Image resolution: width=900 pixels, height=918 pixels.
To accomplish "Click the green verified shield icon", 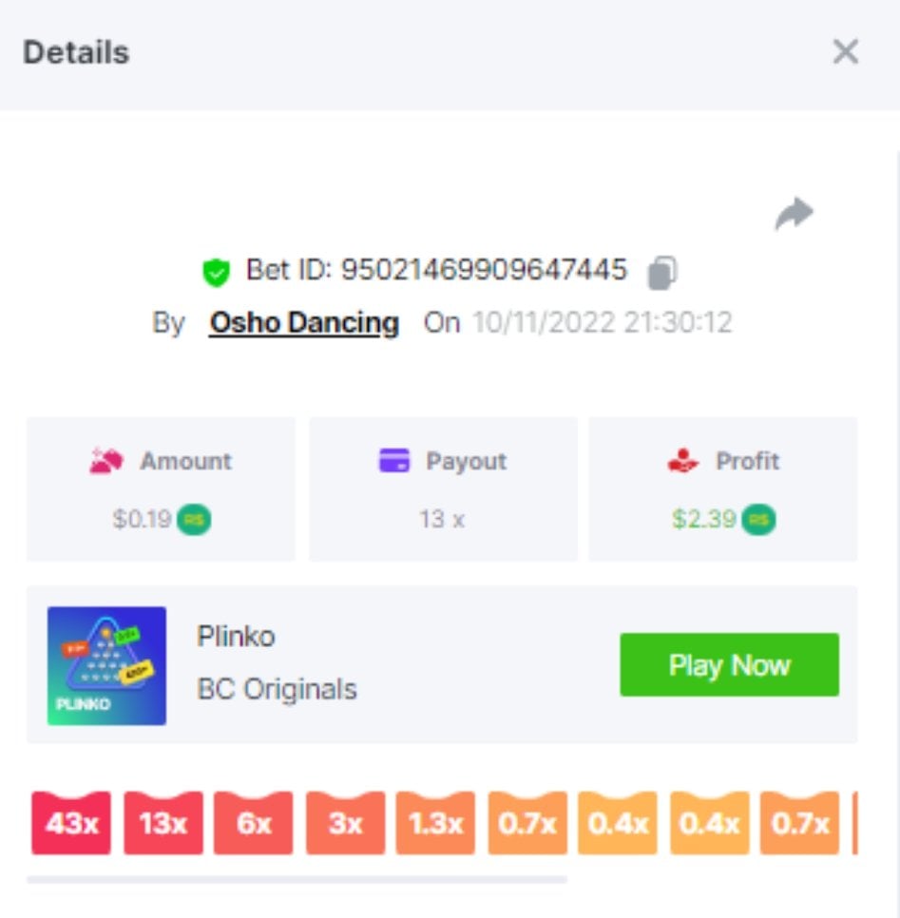I will (216, 272).
